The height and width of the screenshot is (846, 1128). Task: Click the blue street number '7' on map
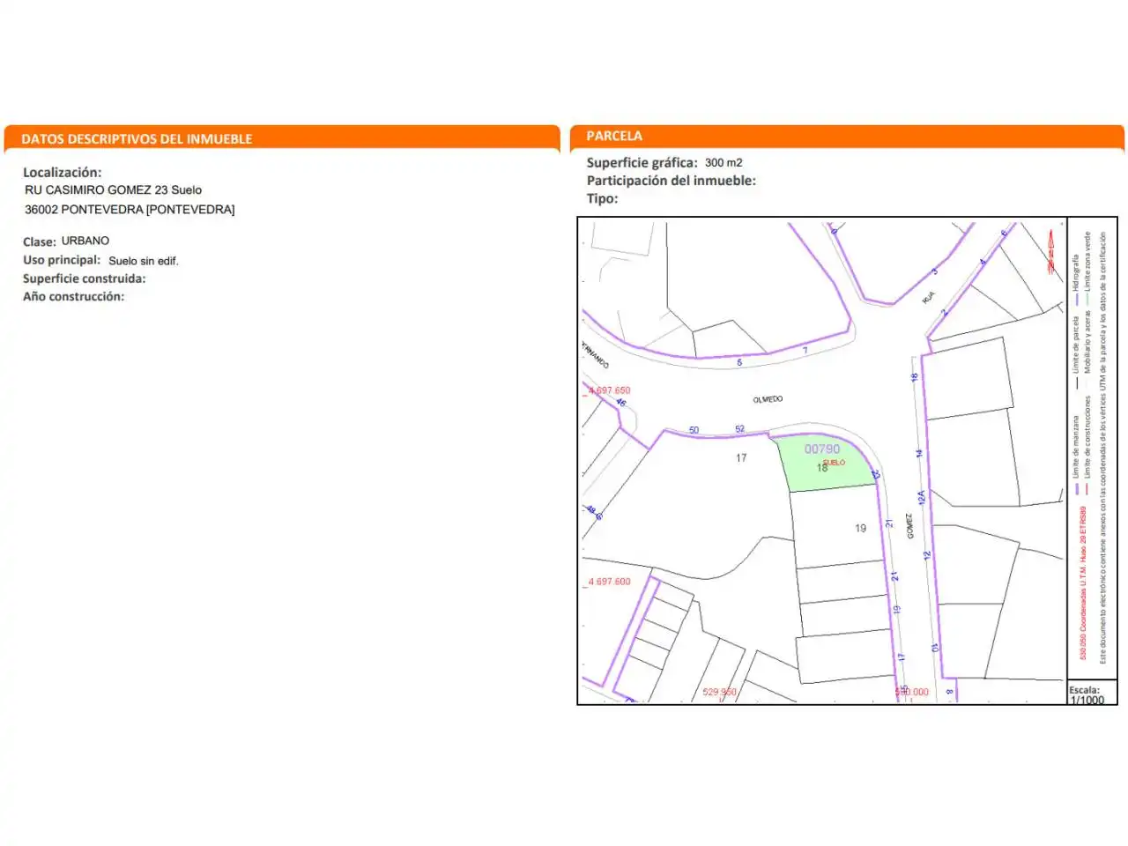805,351
